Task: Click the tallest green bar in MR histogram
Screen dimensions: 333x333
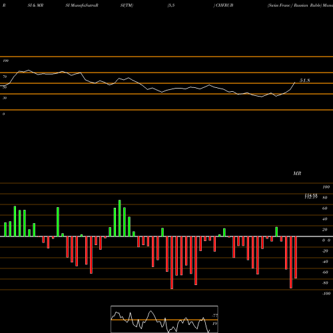Action: (x=120, y=218)
